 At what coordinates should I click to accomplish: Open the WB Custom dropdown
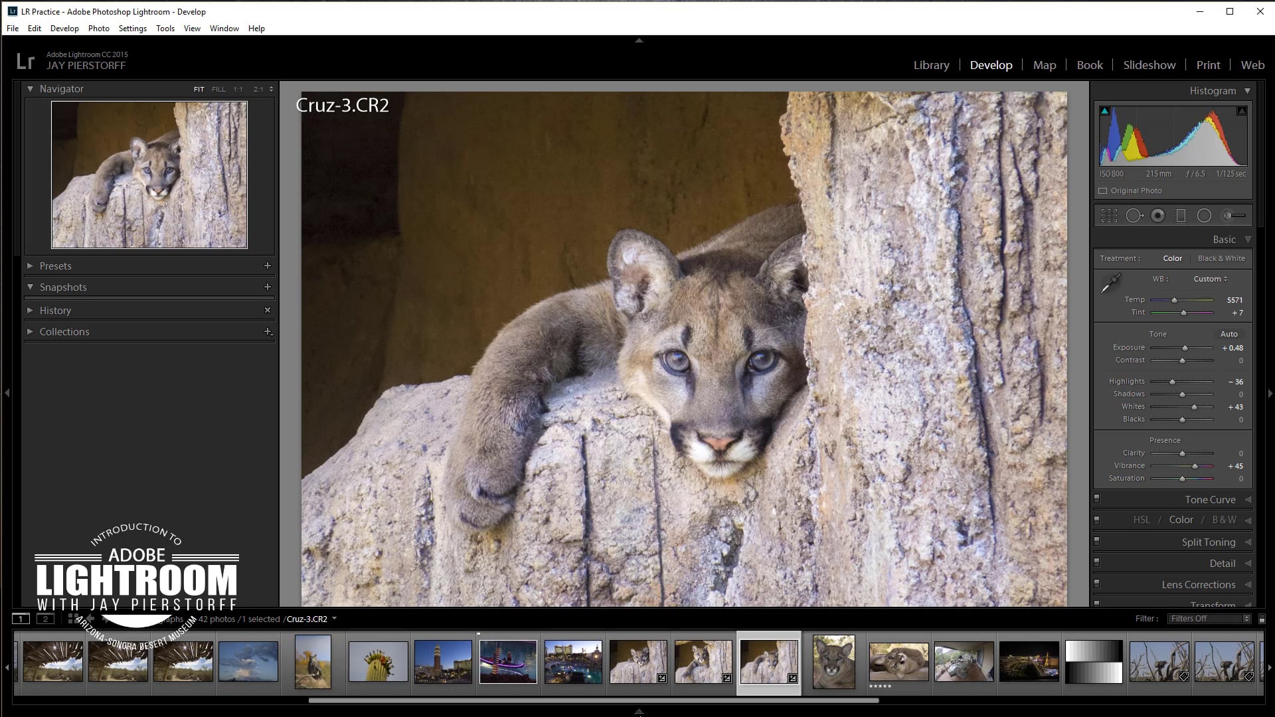(x=1210, y=279)
